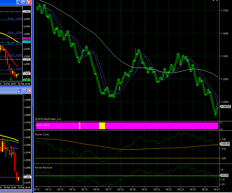The width and height of the screenshot is (232, 193).
Task: Minimize the lower-left chart window
Action: 19,91
